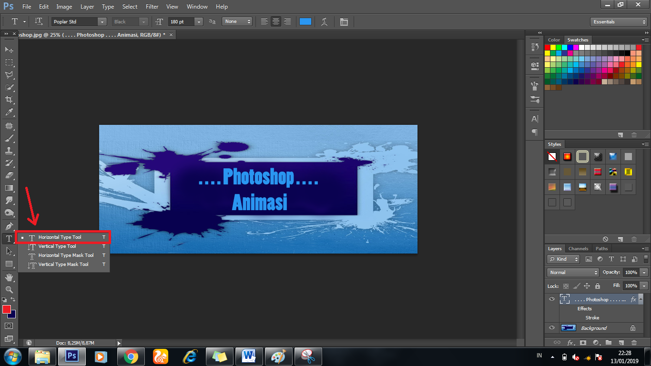Select the Move tool
Viewport: 651px width, 366px height.
click(9, 50)
